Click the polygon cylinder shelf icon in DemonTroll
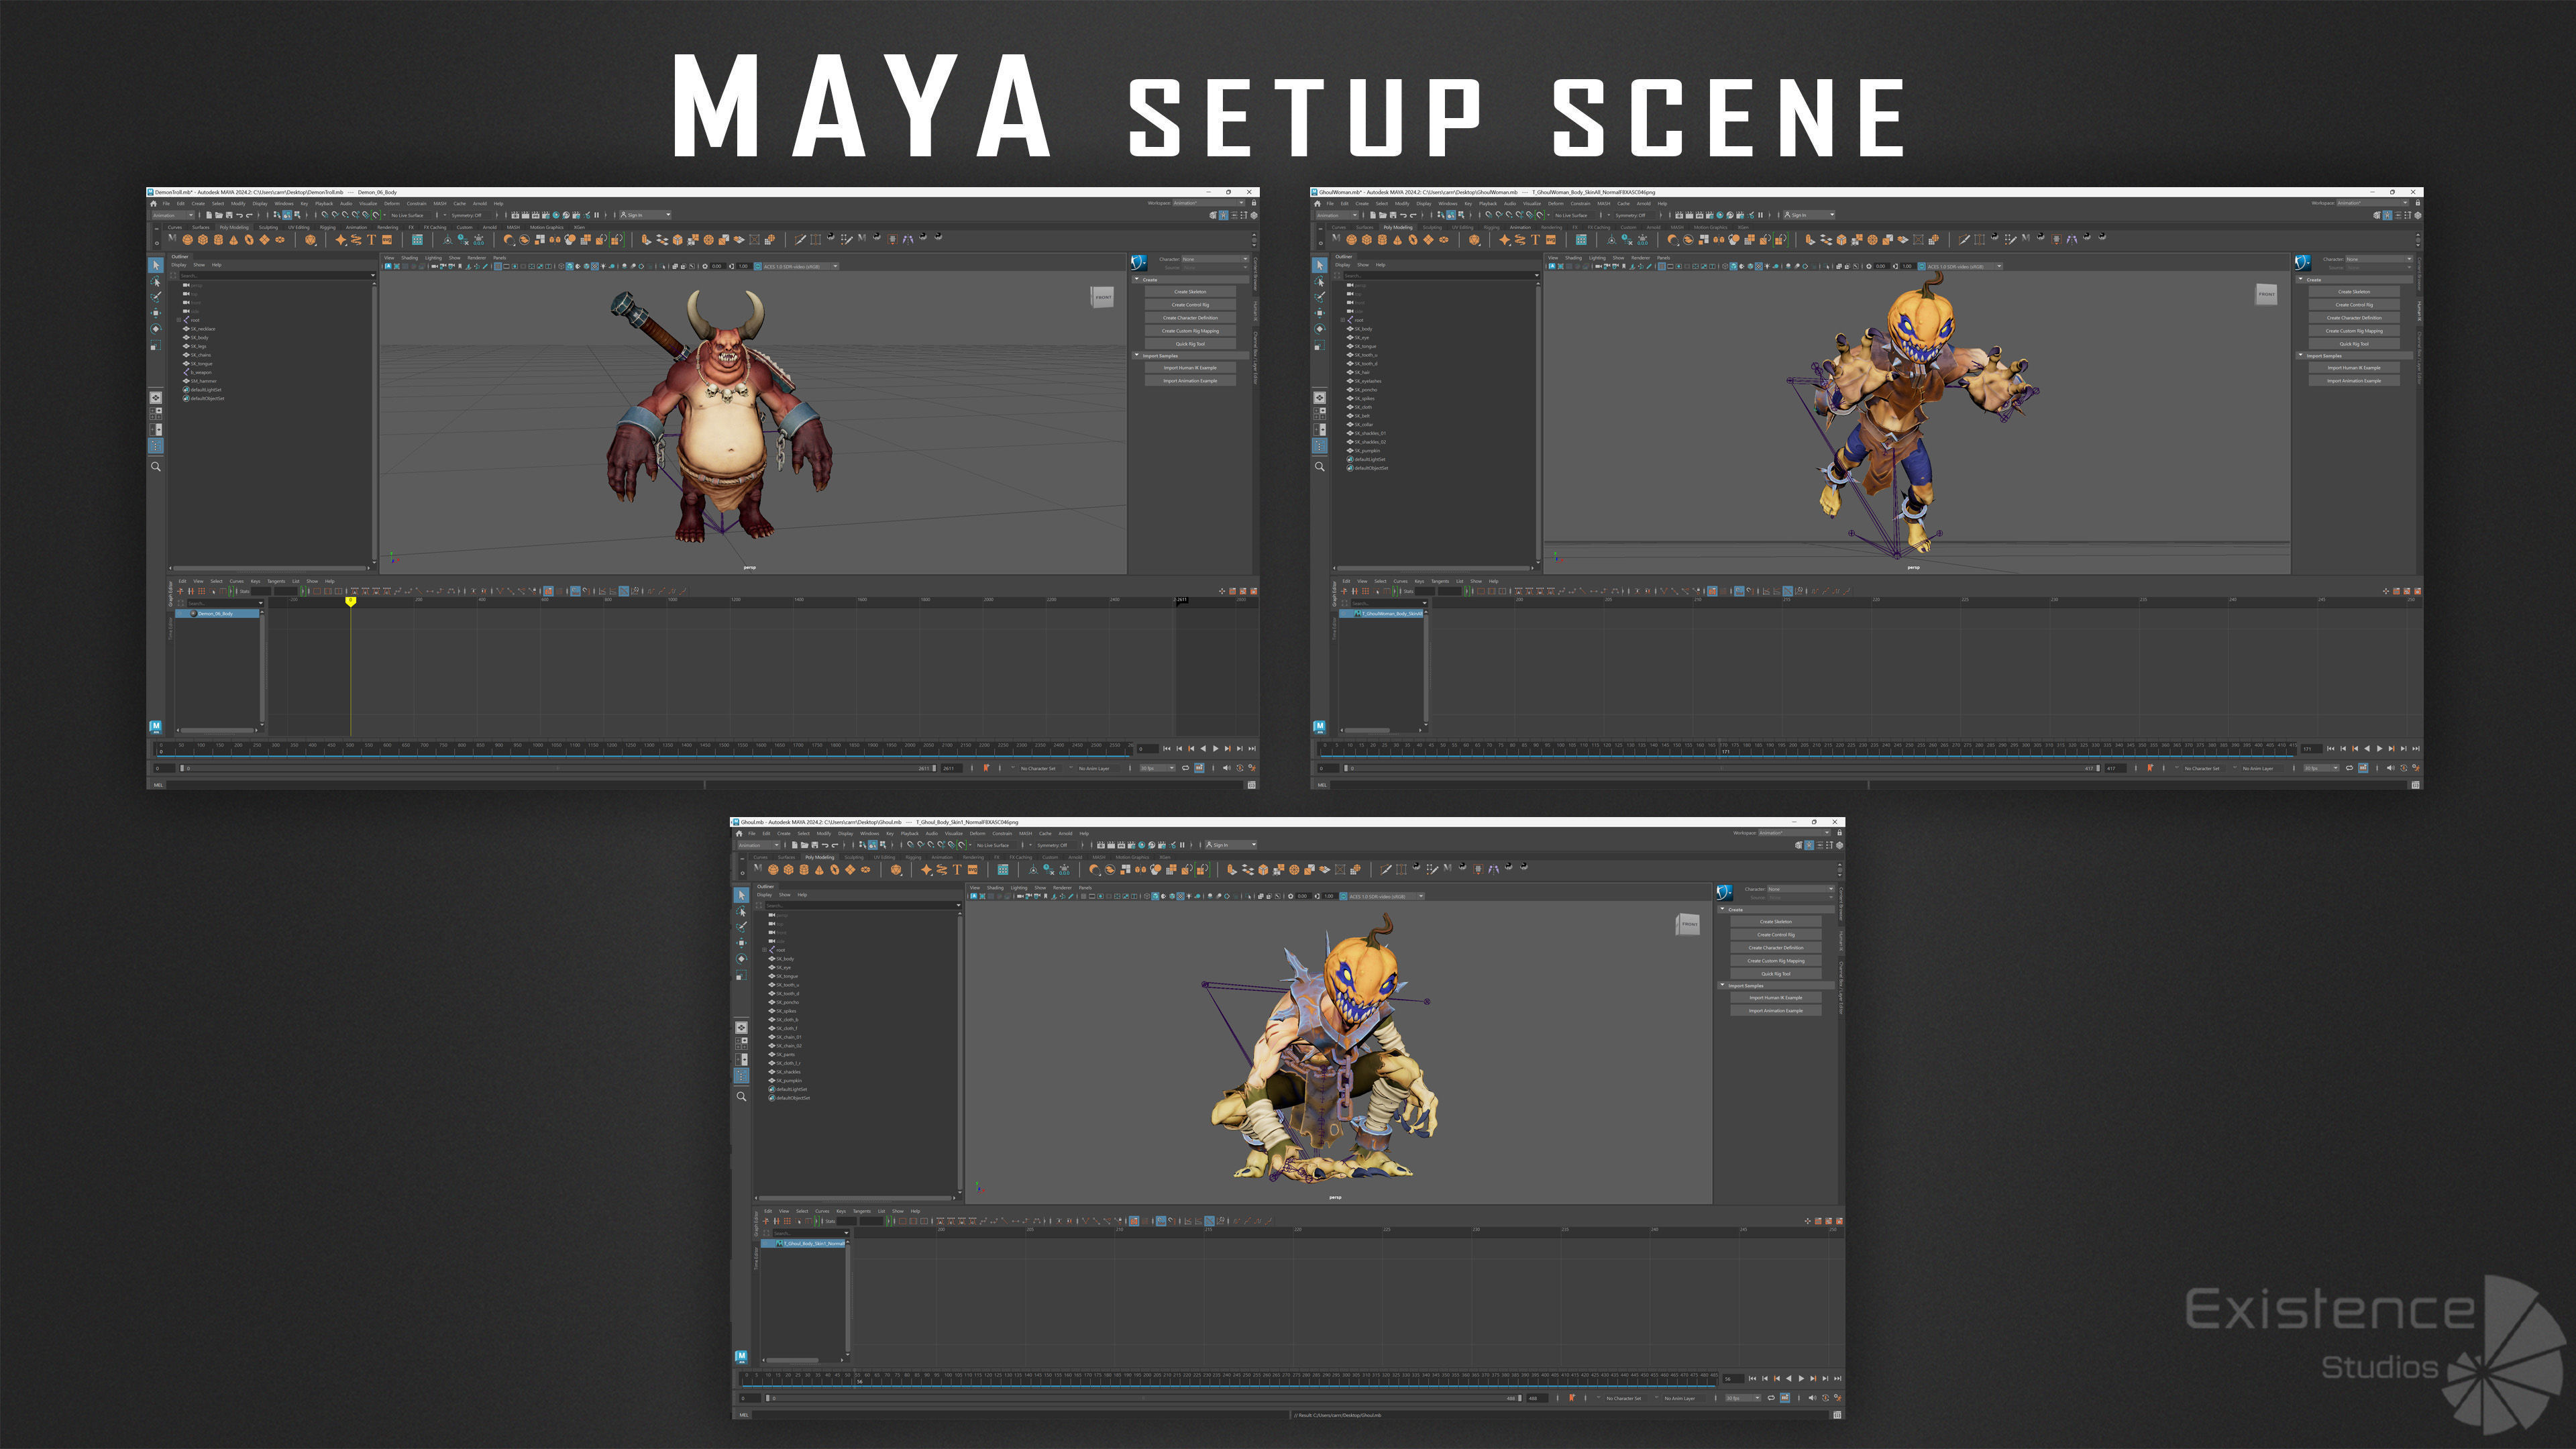The height and width of the screenshot is (1449, 2576). (219, 240)
